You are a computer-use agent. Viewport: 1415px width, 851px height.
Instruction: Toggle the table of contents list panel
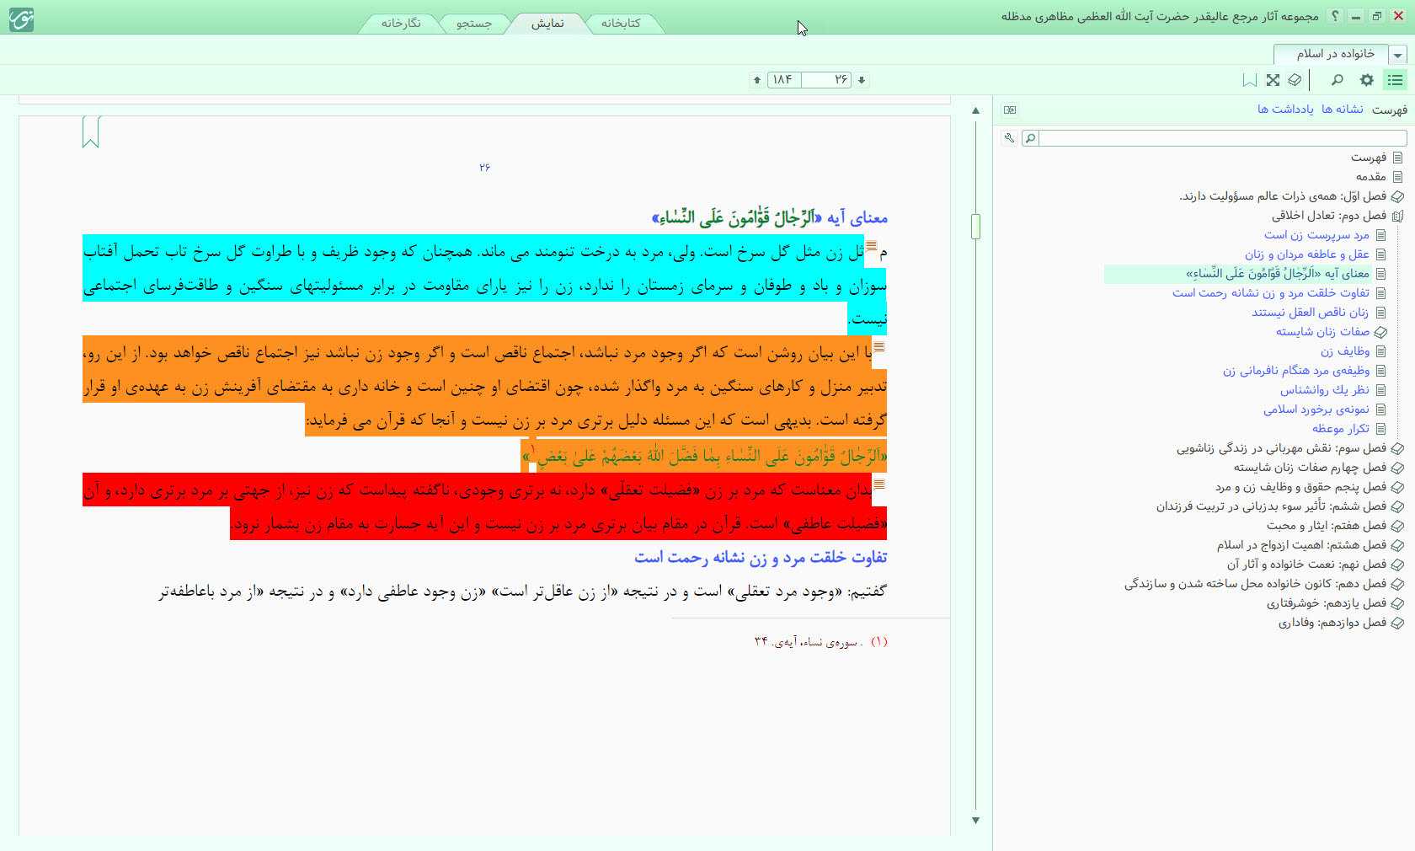pos(1396,80)
